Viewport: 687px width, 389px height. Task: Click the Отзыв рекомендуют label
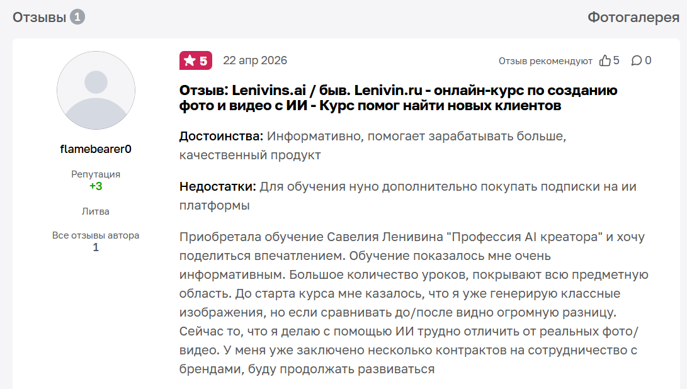[545, 61]
